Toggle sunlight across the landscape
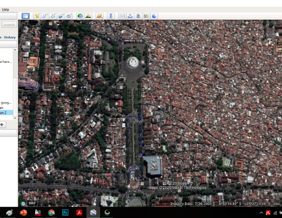The image size is (282, 218). coord(88,16)
